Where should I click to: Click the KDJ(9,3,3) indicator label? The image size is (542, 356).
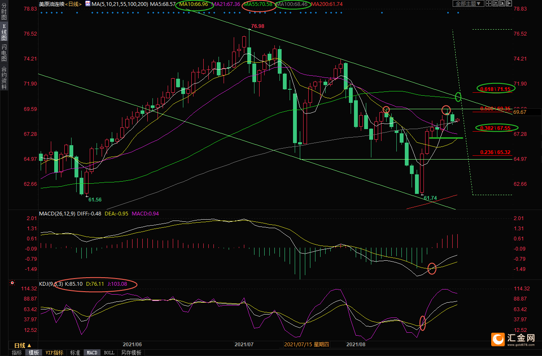[x=51, y=284]
